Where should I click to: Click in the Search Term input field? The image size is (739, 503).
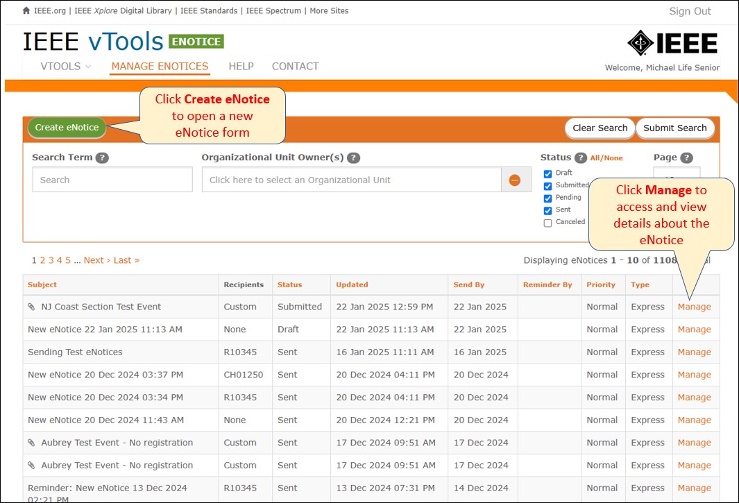pyautogui.click(x=112, y=180)
